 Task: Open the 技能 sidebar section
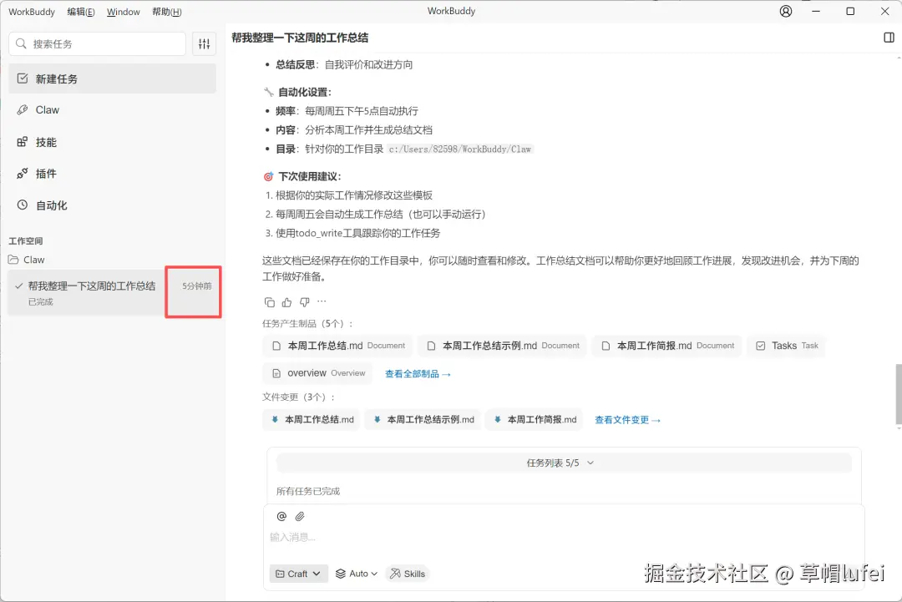pos(112,142)
